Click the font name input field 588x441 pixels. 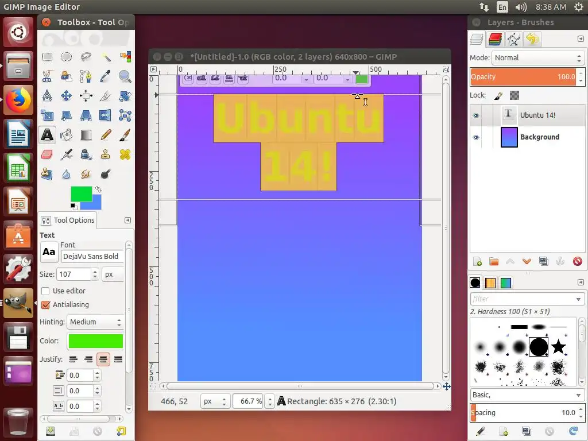pyautogui.click(x=92, y=257)
